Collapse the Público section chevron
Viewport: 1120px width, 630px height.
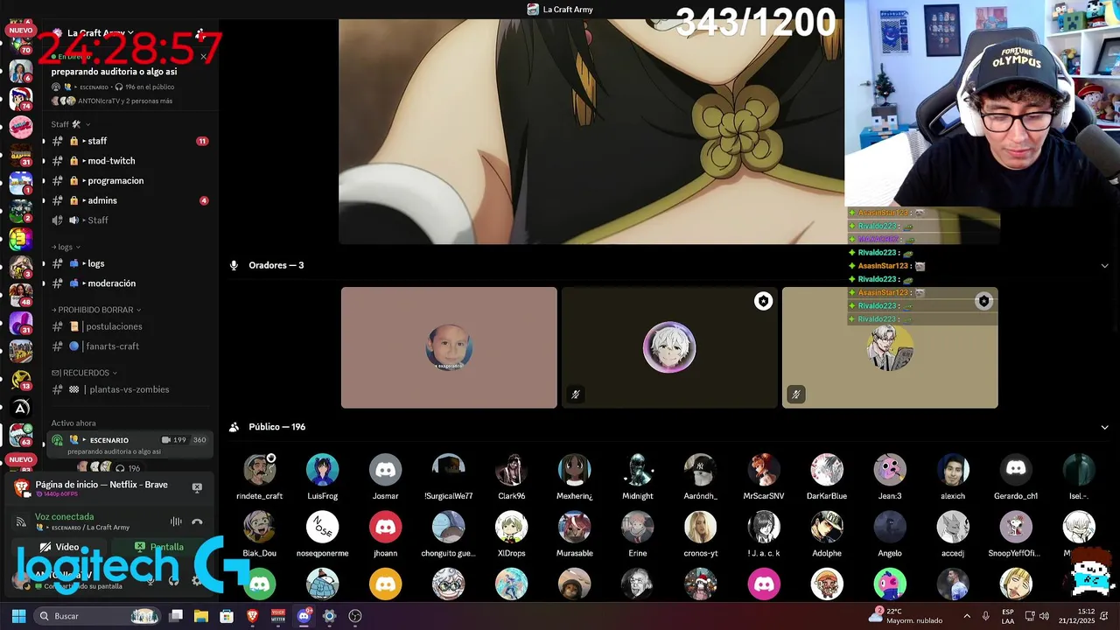coord(1104,427)
